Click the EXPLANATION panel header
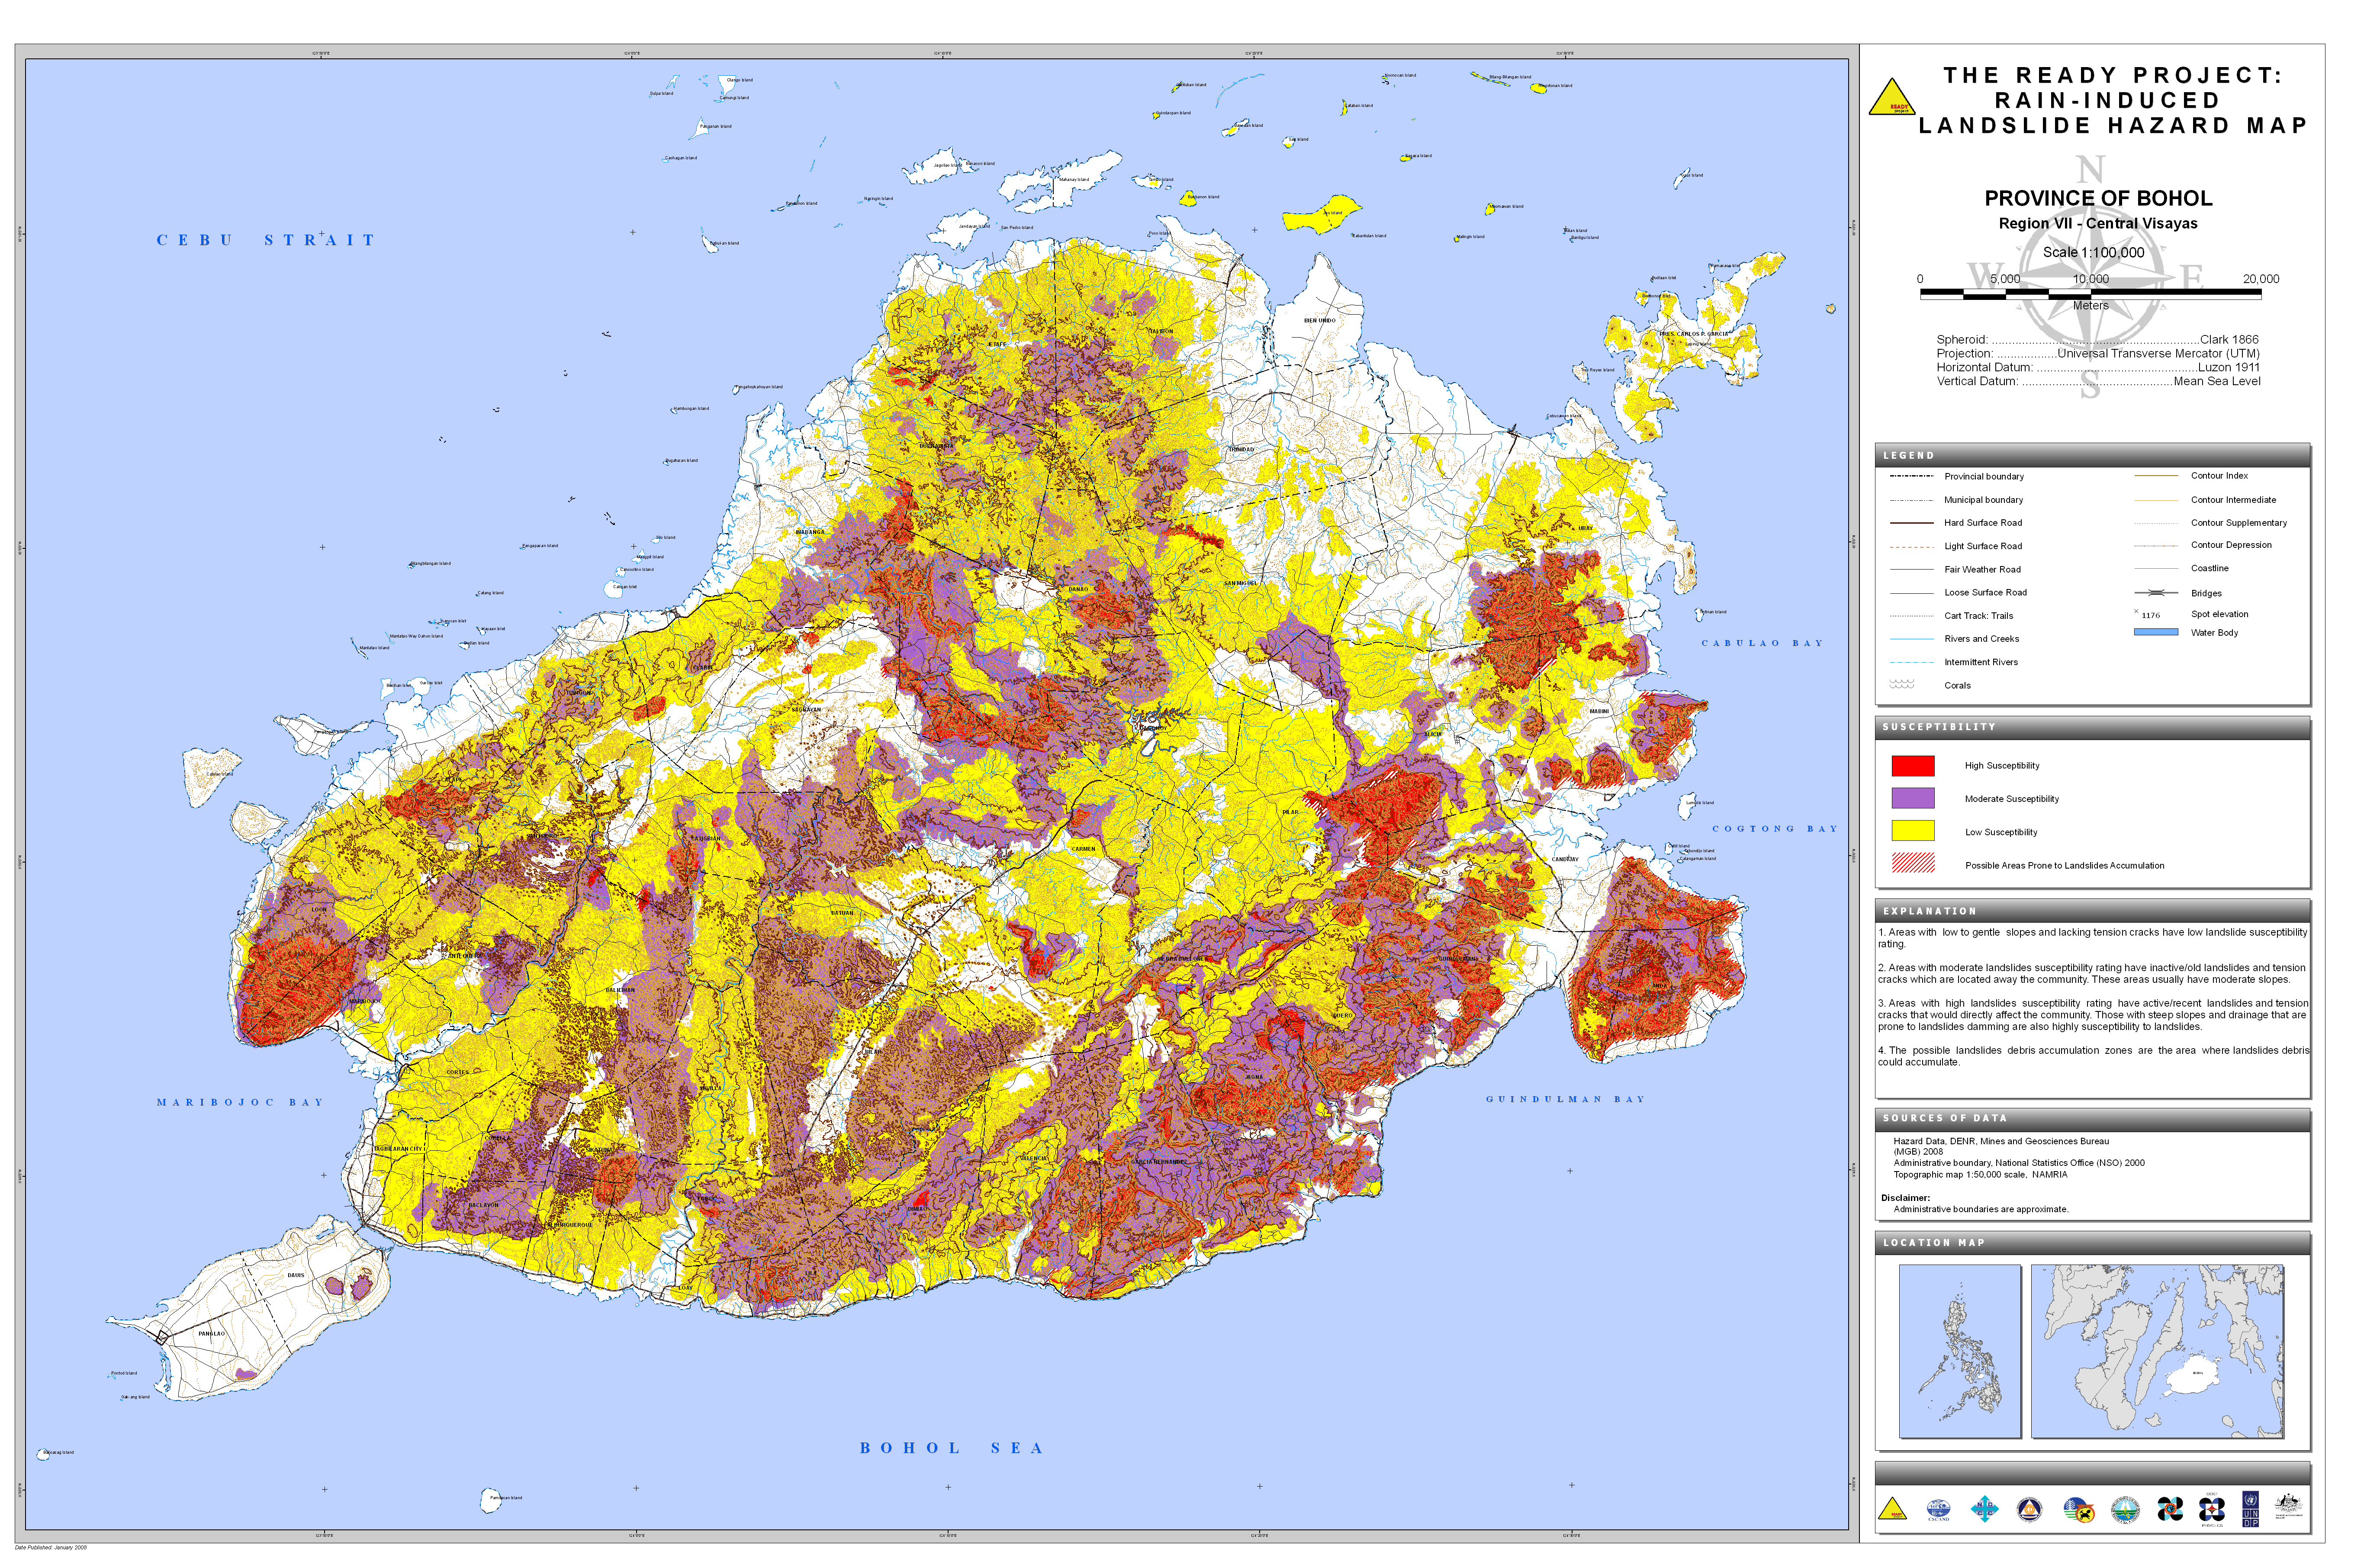Viewport: 2380px width, 1558px height. [x=2092, y=911]
